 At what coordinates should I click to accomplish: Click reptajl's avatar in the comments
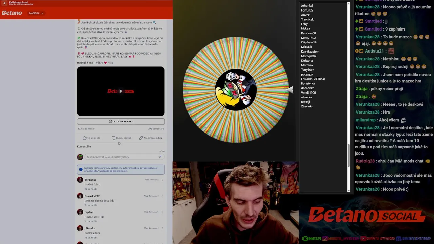pos(80,212)
